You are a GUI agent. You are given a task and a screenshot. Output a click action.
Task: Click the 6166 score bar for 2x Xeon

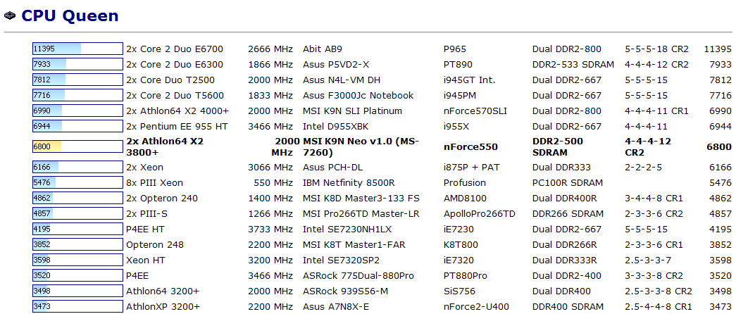pyautogui.click(x=77, y=167)
